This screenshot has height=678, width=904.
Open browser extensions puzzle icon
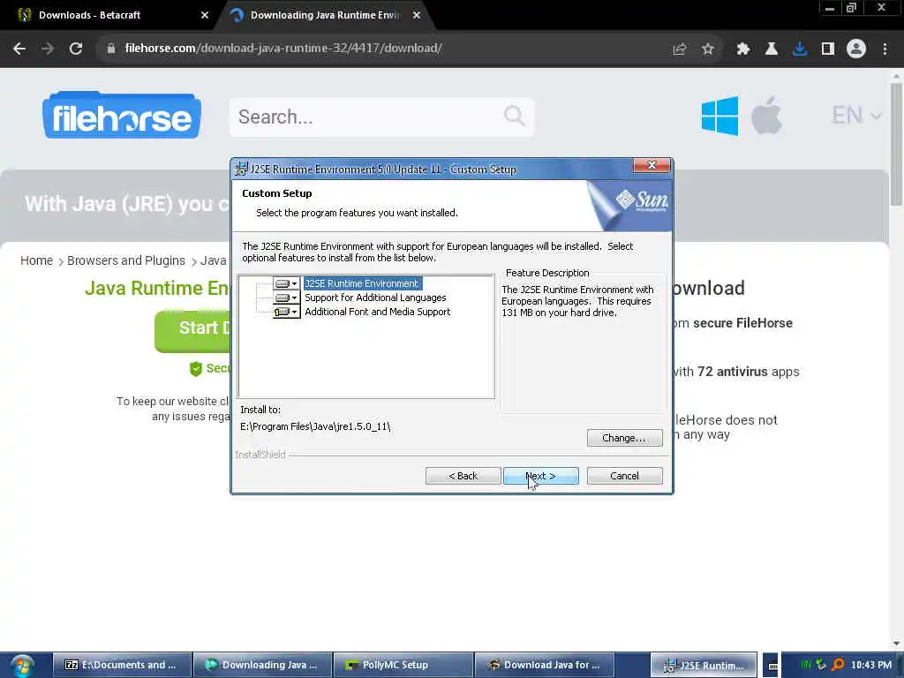(742, 49)
